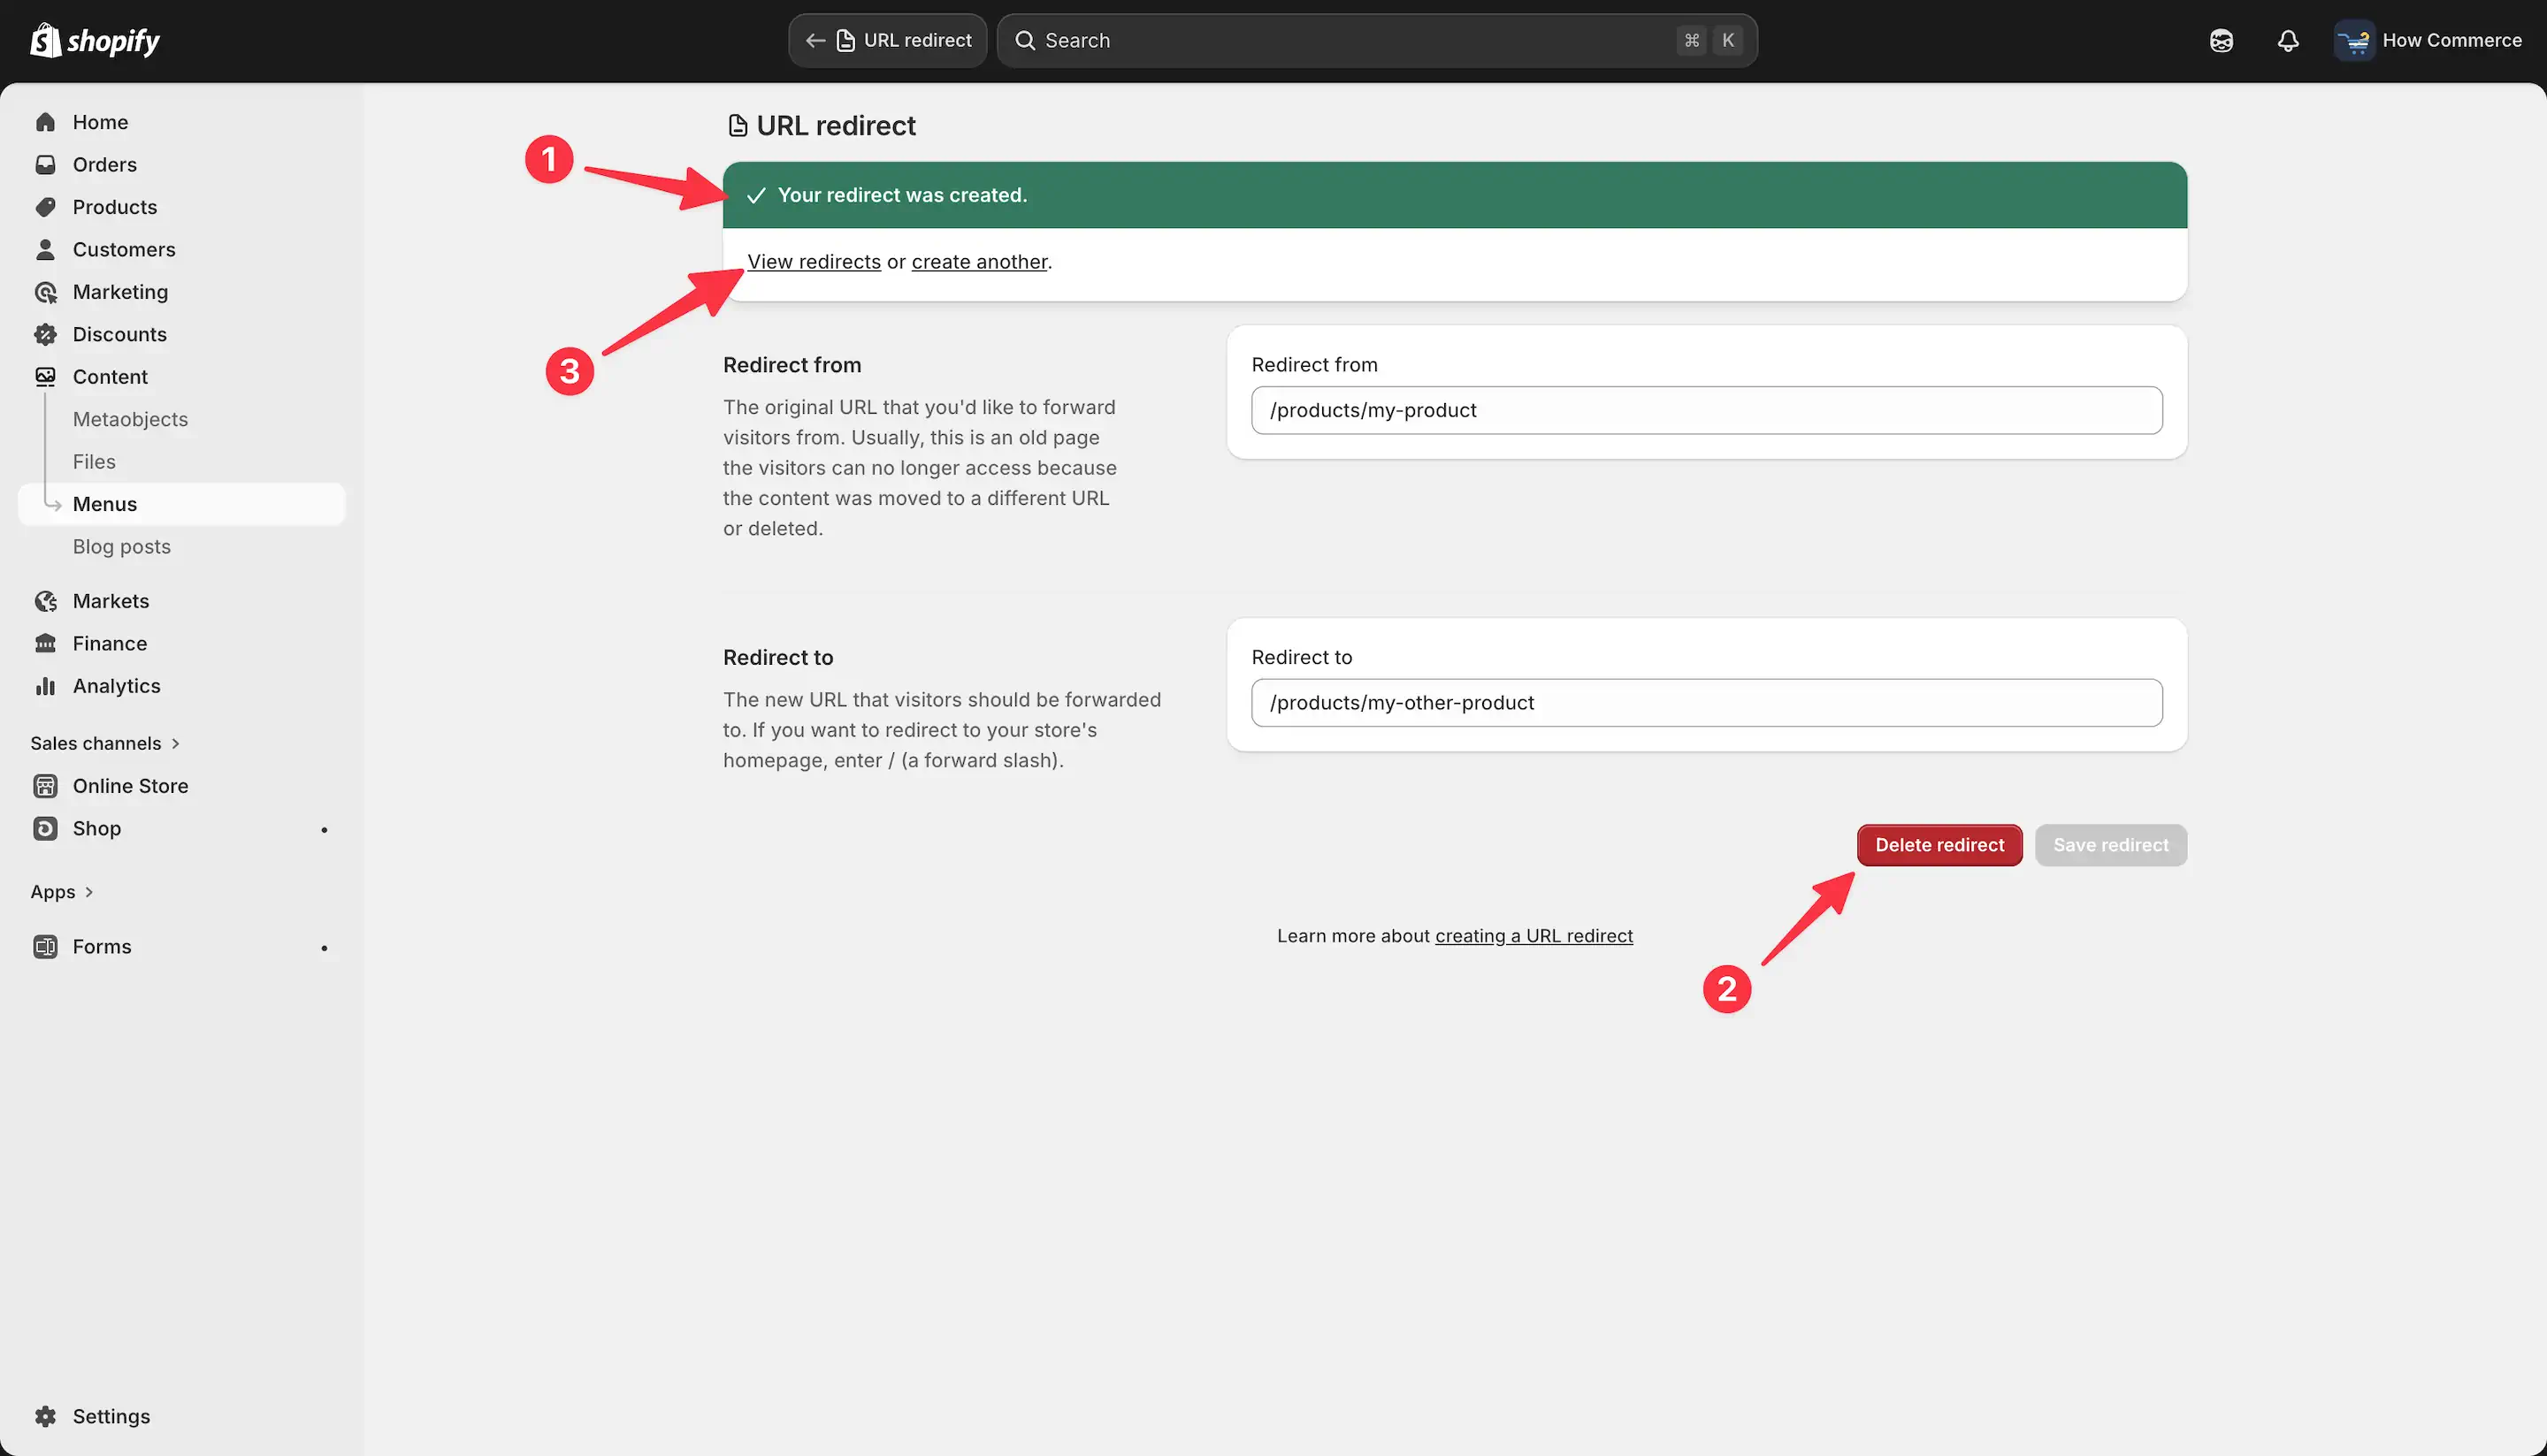Click the Shopify logo

[x=95, y=40]
